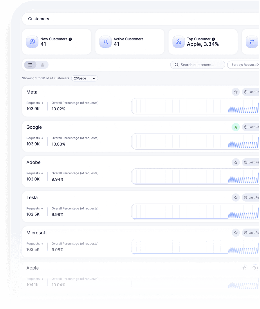Click Adobe's request activity chart
Image resolution: width=260 pixels, height=309 pixels.
pos(195,176)
